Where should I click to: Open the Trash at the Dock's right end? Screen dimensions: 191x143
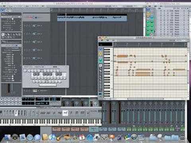(183, 137)
